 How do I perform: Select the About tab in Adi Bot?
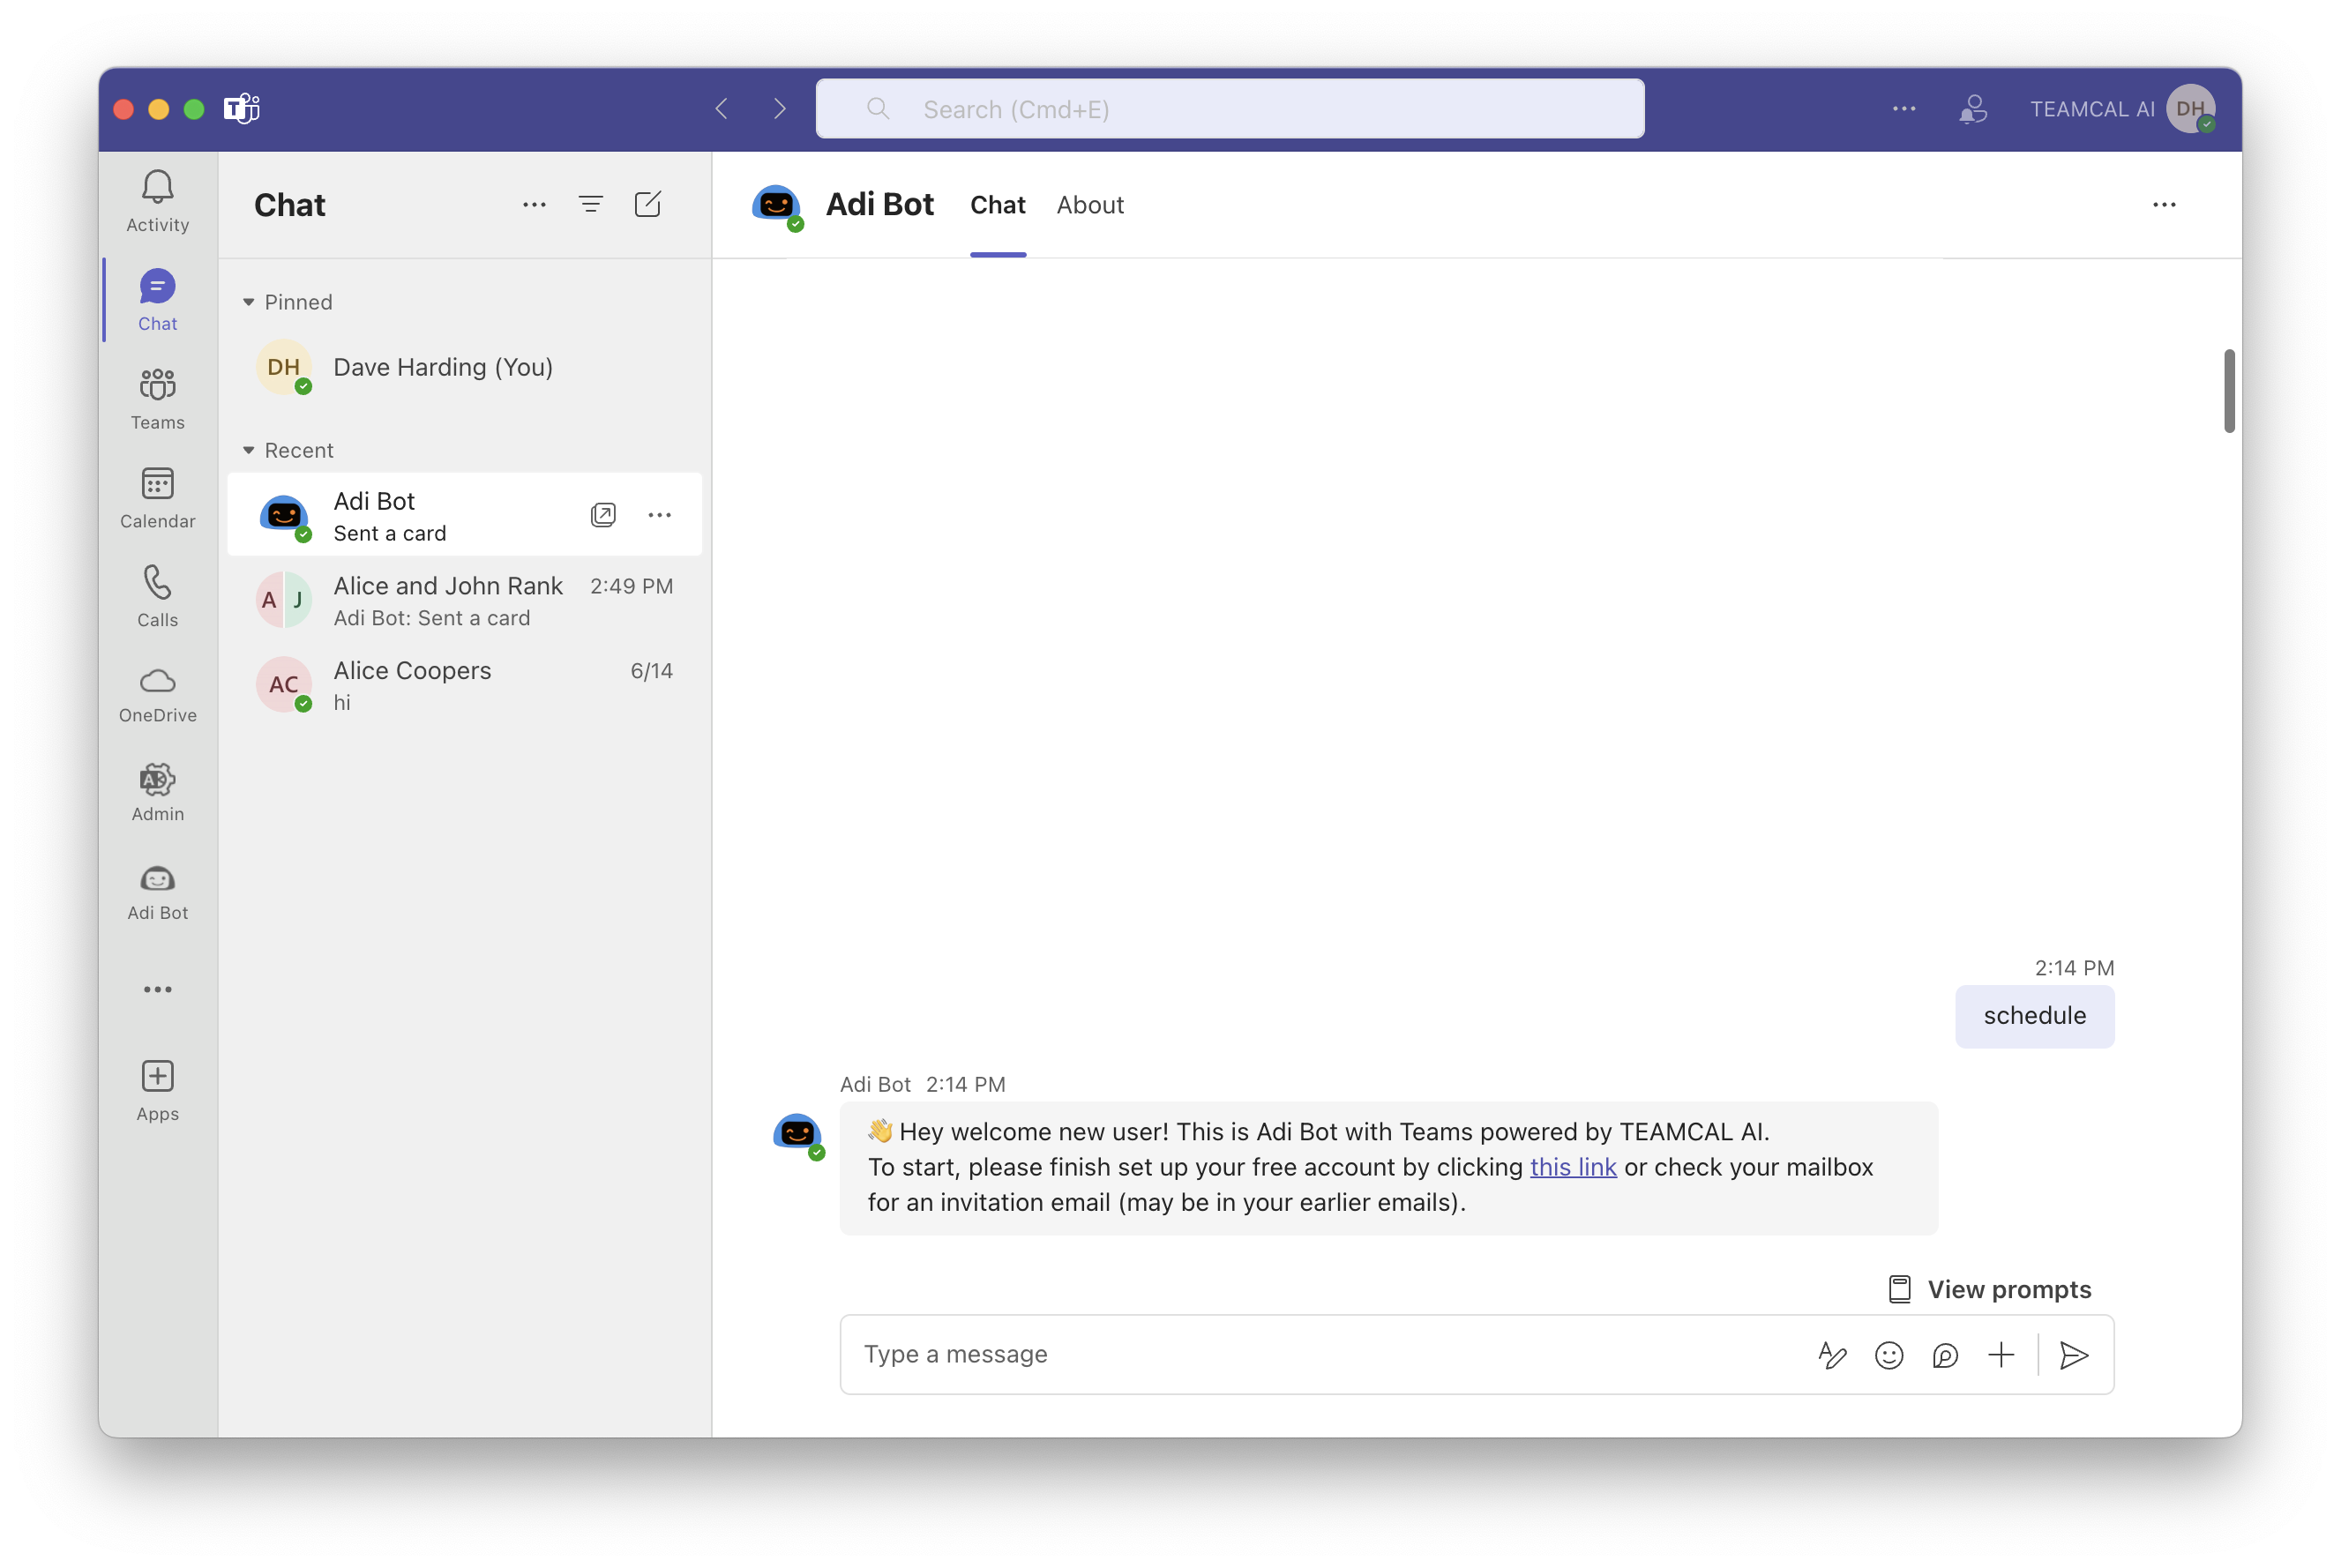pyautogui.click(x=1090, y=205)
